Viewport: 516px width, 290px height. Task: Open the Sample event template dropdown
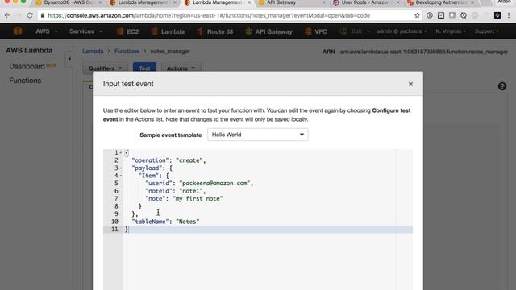pyautogui.click(x=258, y=135)
